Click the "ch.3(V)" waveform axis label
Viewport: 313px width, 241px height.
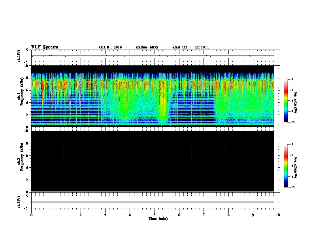coord(19,202)
